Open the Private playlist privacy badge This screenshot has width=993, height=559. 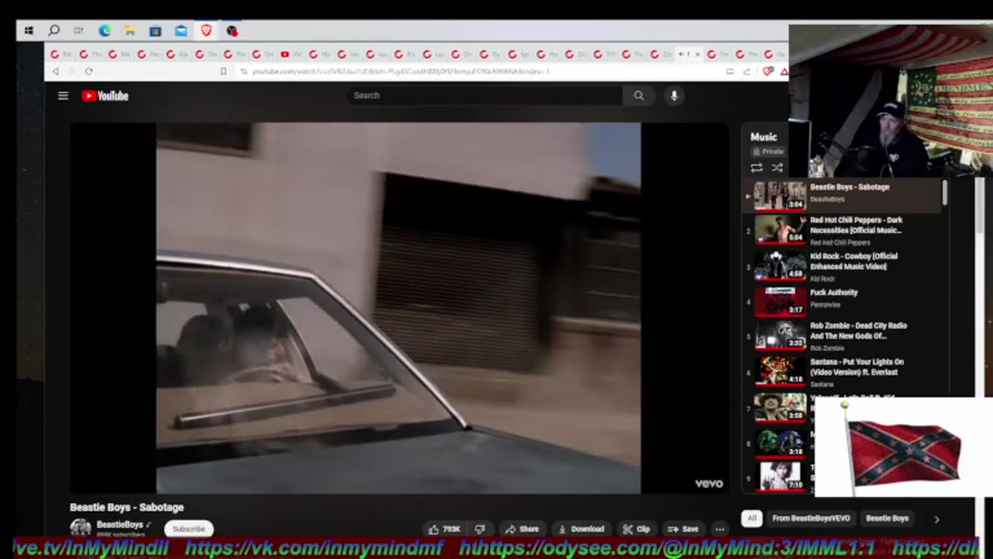(768, 151)
